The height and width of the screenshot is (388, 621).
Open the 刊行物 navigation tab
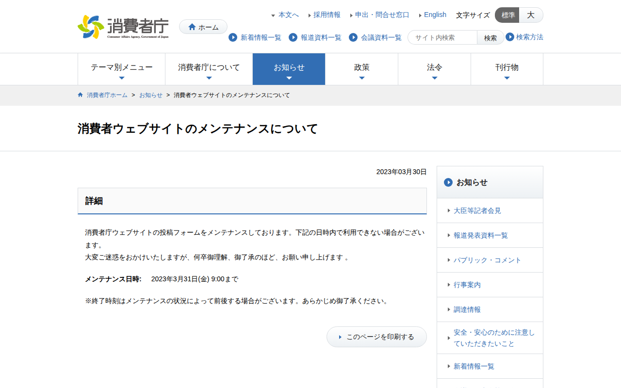coord(507,69)
